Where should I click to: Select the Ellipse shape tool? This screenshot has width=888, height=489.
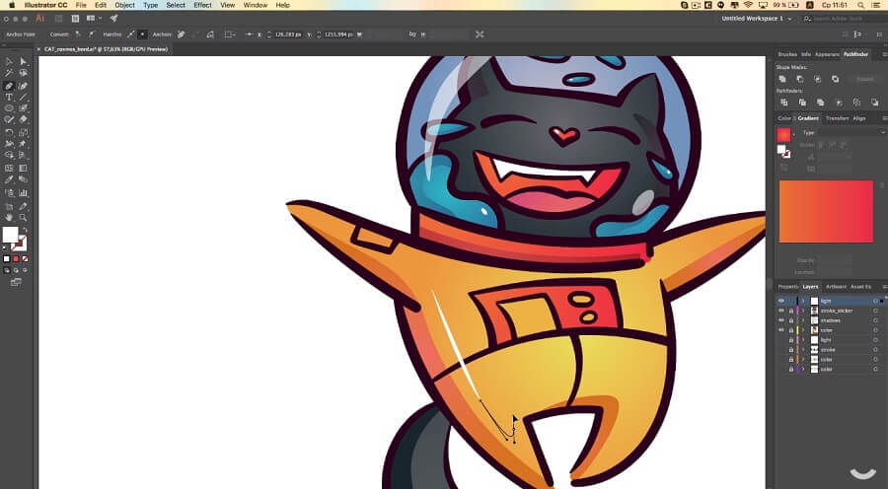point(9,107)
